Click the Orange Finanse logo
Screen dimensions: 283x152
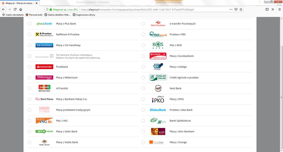click(x=156, y=142)
